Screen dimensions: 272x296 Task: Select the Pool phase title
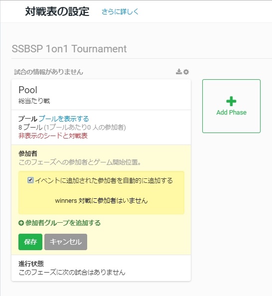click(28, 90)
